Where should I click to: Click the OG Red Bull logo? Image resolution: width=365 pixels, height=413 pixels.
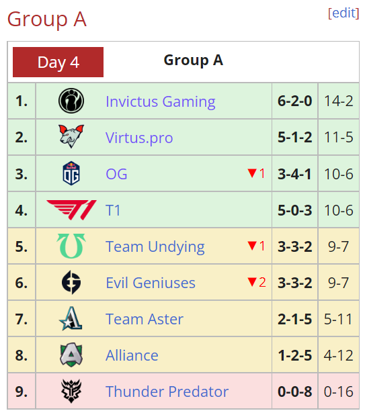(x=71, y=173)
